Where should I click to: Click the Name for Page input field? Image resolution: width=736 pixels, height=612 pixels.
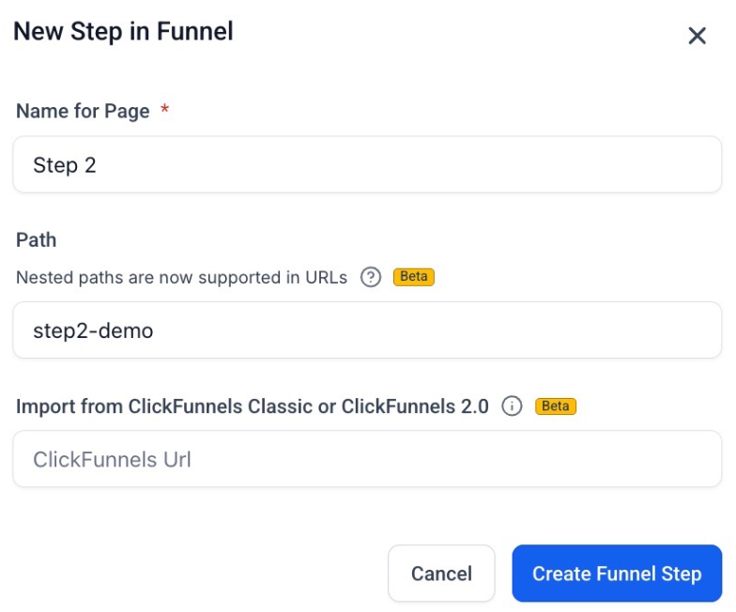367,165
